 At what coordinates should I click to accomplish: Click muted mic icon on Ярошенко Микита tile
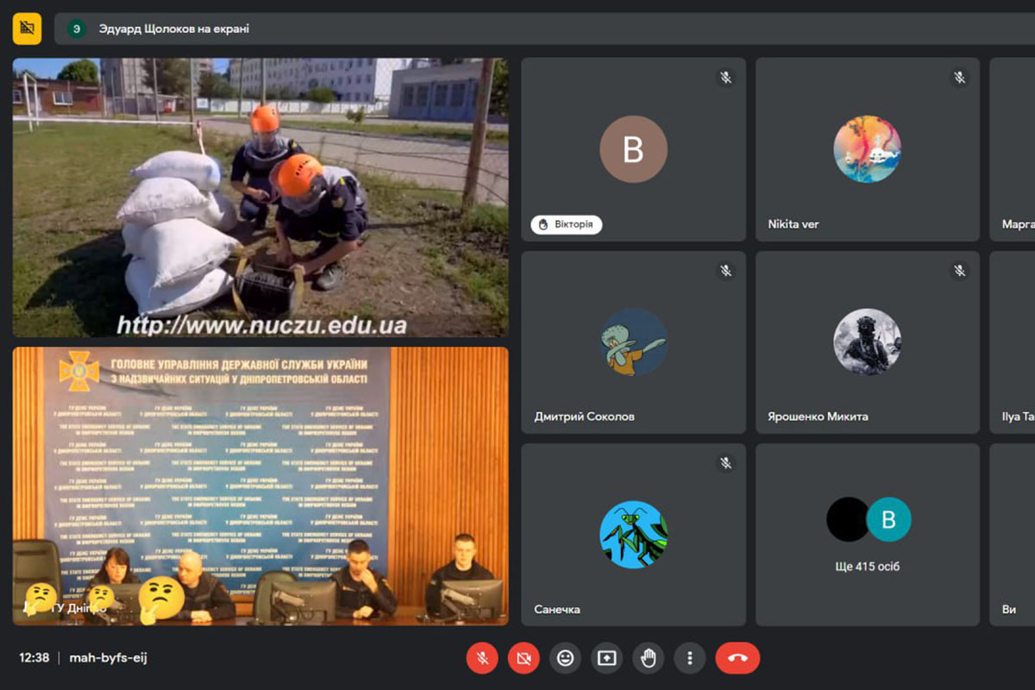(960, 271)
